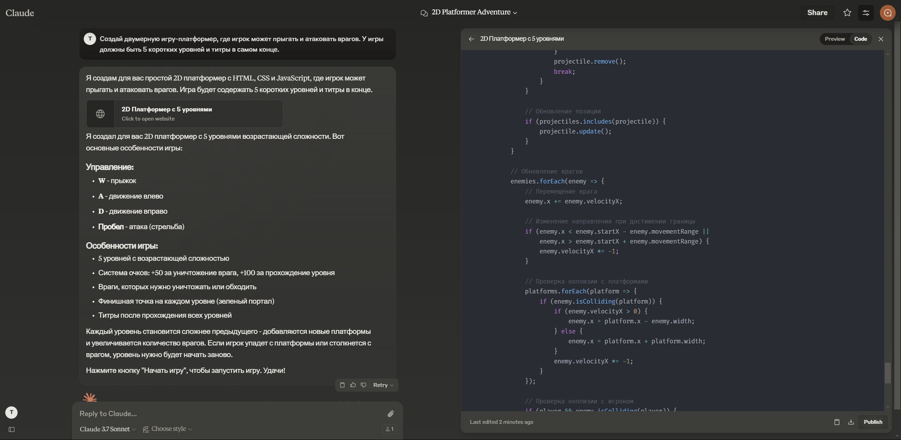Open the Choose style dropdown

pos(167,429)
